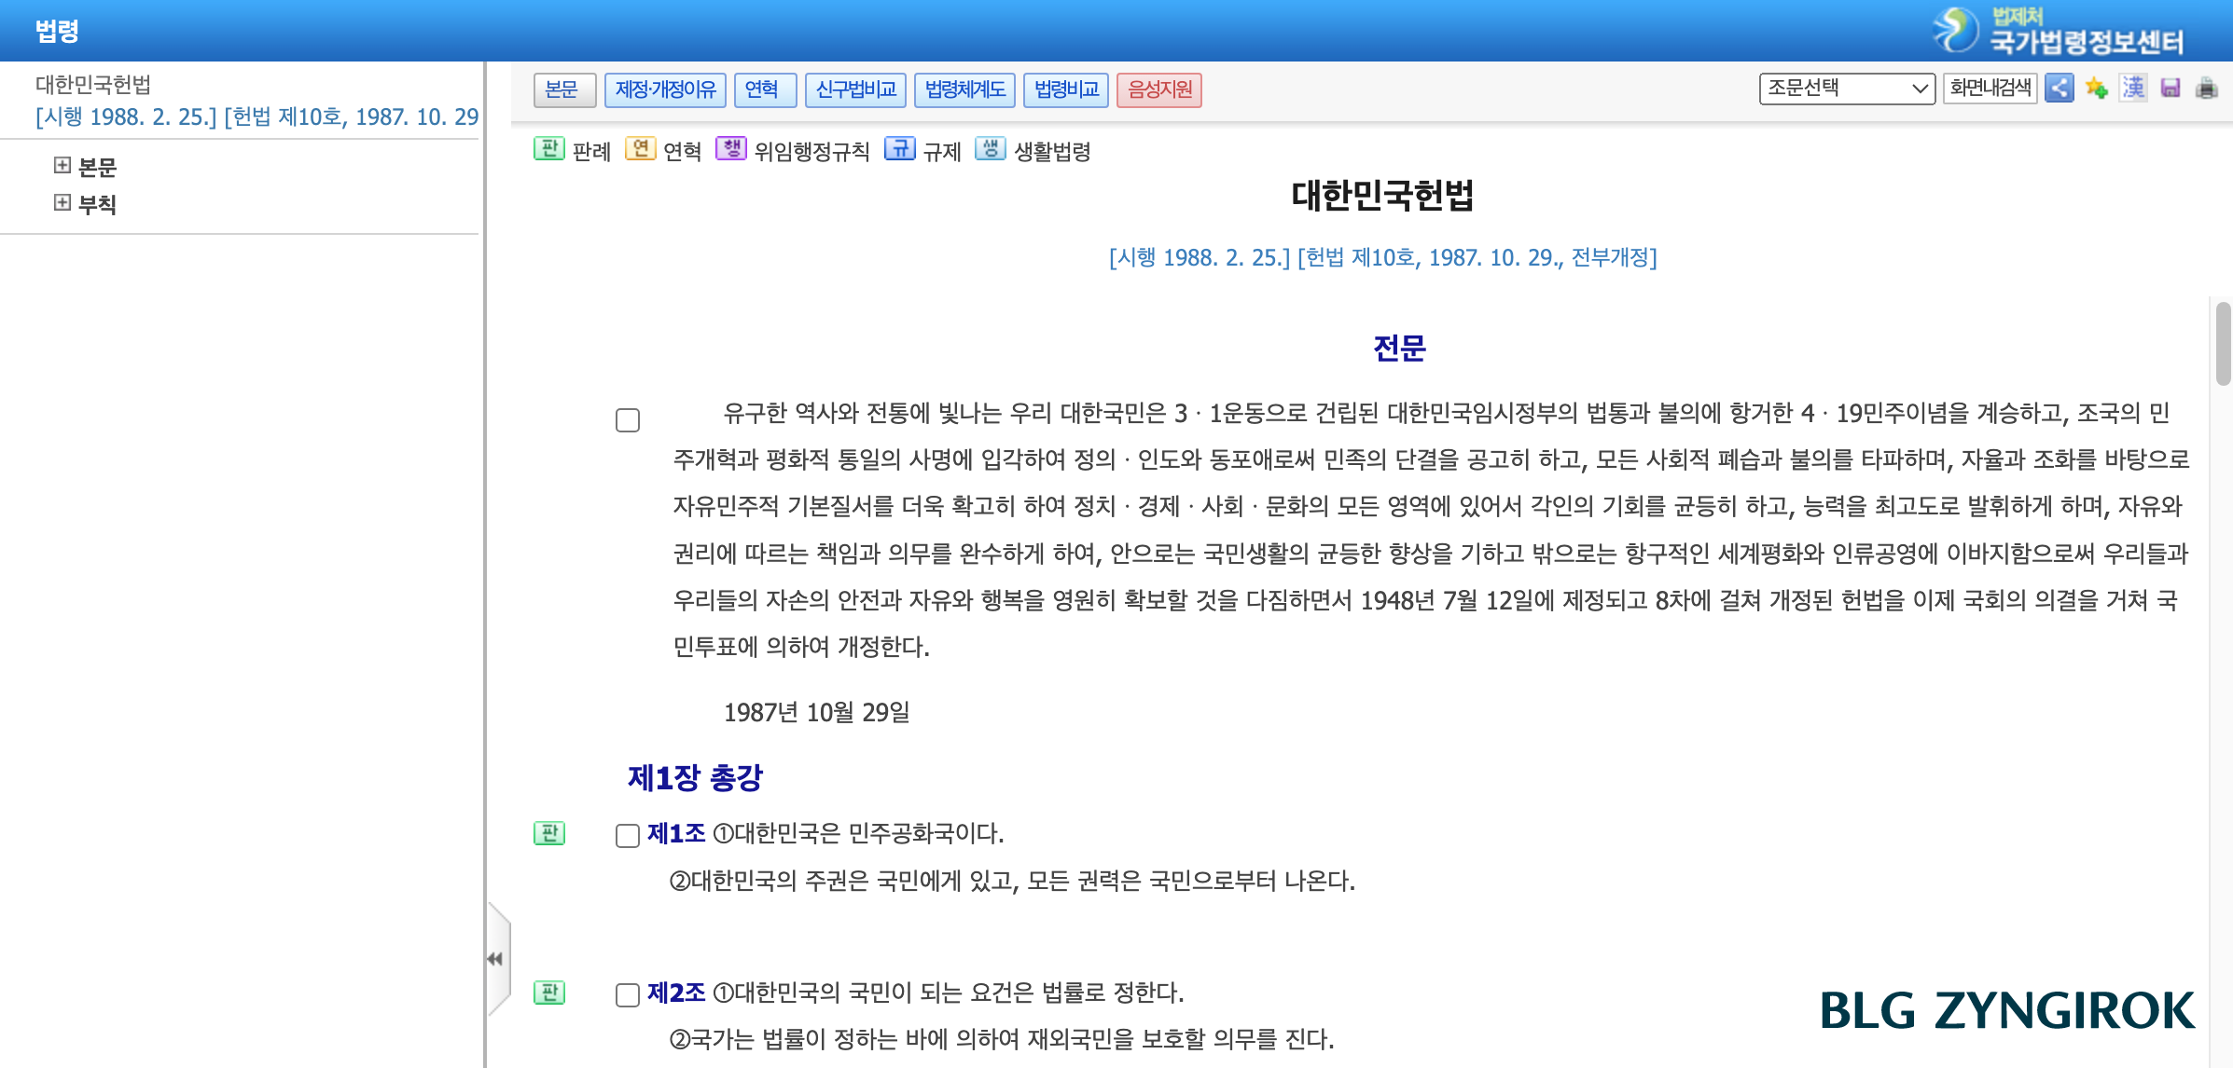This screenshot has width=2233, height=1068.
Task: Click the 생 생활법령 legend icon
Action: click(991, 150)
